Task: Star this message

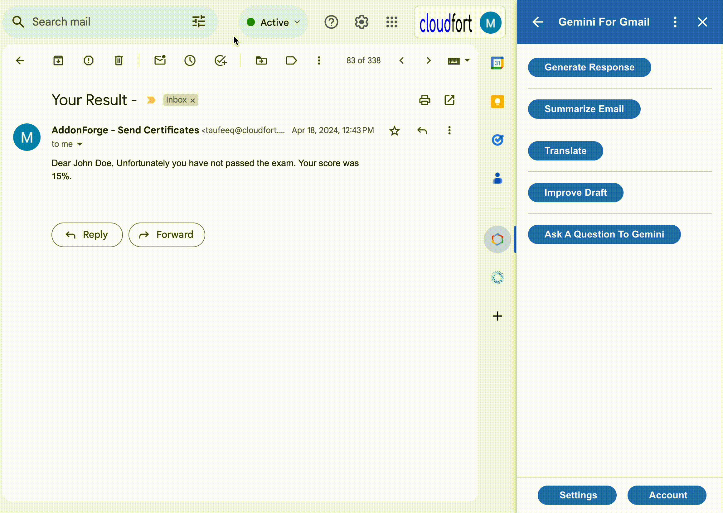Action: click(395, 131)
